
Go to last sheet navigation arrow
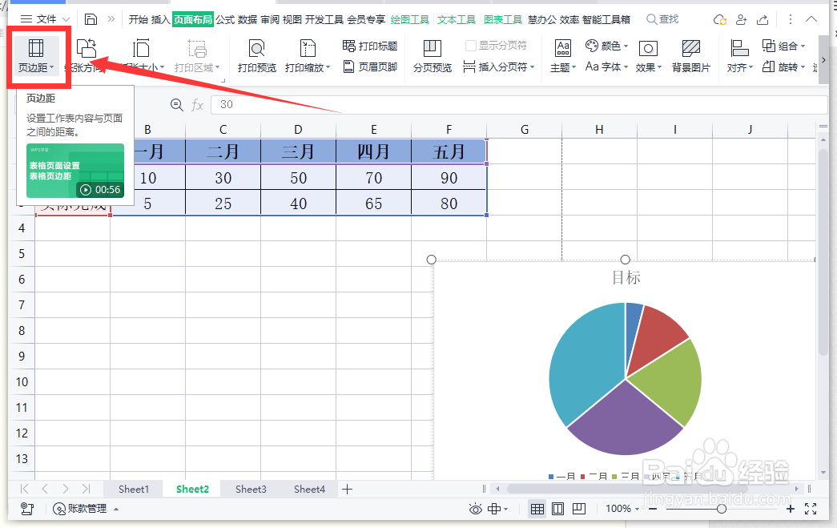point(86,489)
